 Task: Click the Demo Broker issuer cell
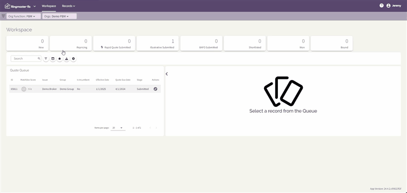[x=49, y=89]
